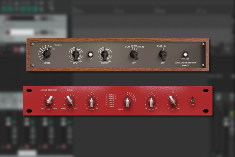This screenshot has width=235, height=157.
Task: Click the OUTPUT gain knob on PreBOX
Action: coord(105,54)
